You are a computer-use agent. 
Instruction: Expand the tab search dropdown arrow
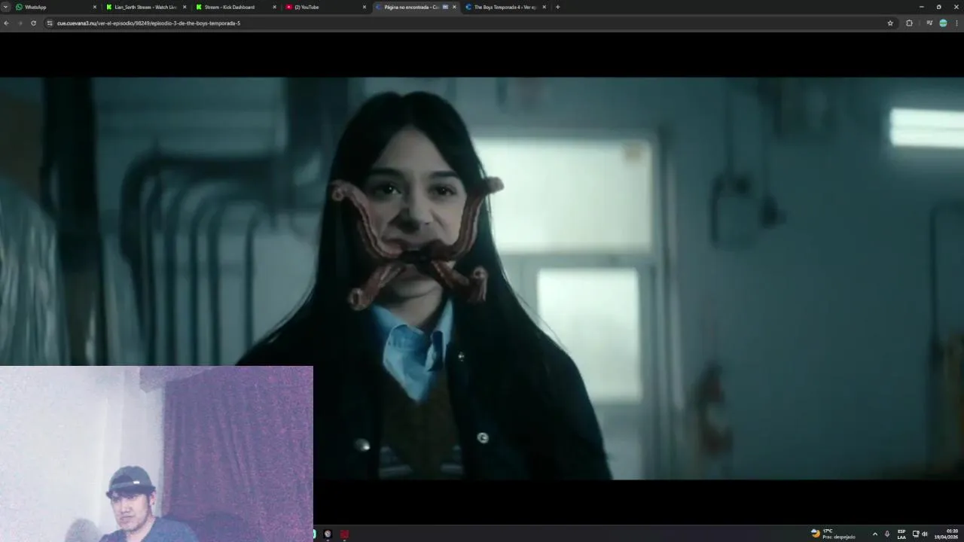5,7
